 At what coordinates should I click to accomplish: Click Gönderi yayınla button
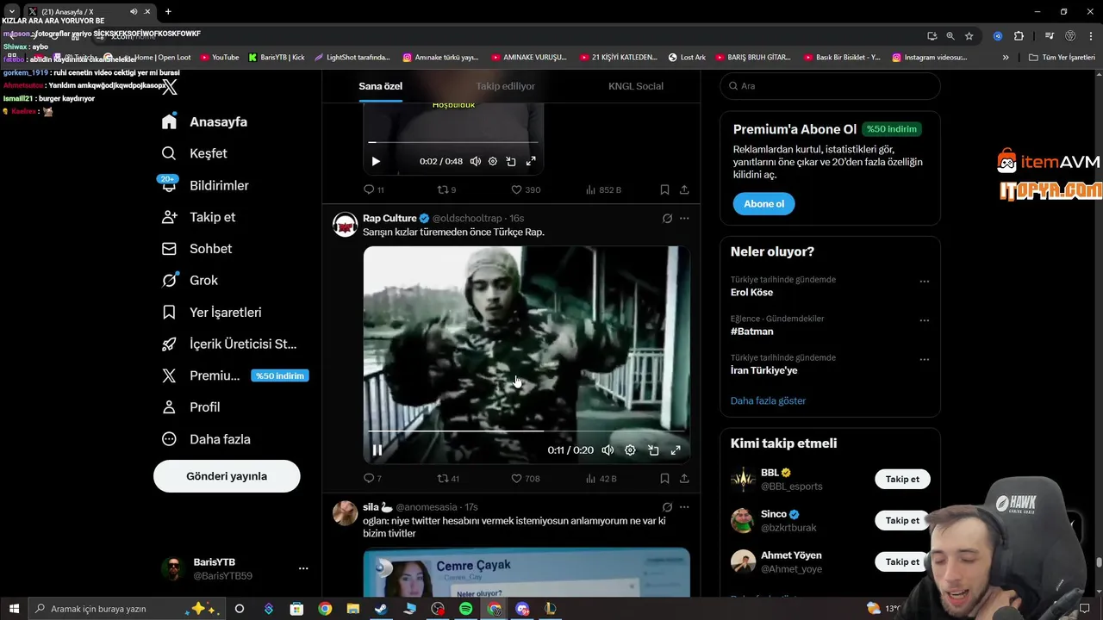tap(227, 476)
